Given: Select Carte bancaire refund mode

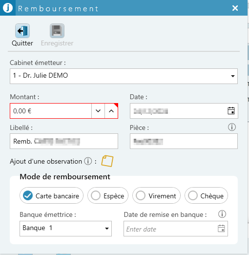Looking at the screenshot, I should pos(51,195).
